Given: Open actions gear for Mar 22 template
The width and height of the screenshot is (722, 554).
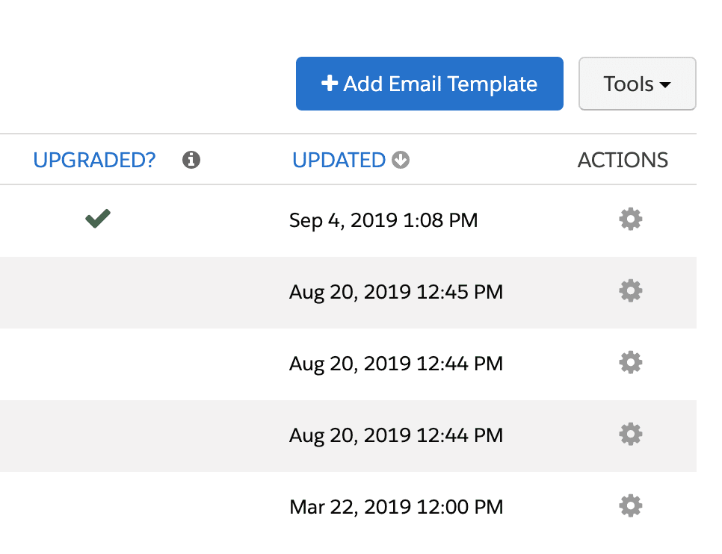Looking at the screenshot, I should pyautogui.click(x=630, y=505).
